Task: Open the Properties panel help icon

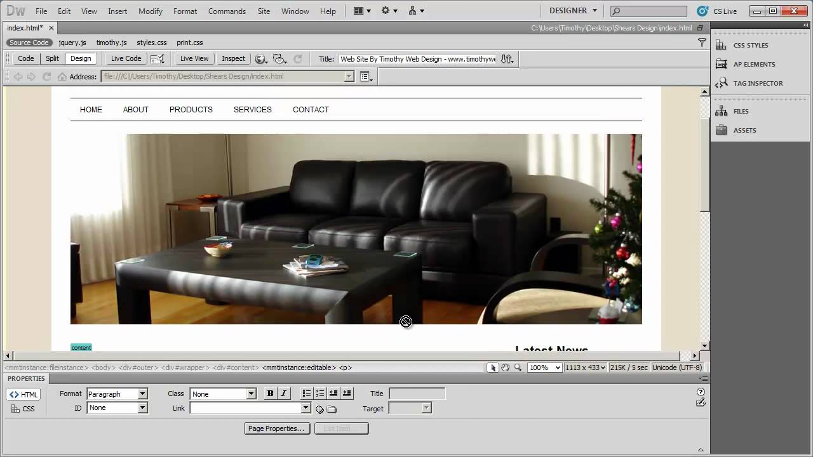Action: (x=701, y=392)
